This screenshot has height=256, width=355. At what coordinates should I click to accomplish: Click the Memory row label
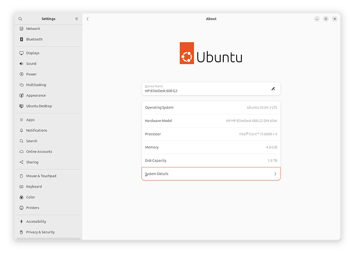tap(152, 147)
